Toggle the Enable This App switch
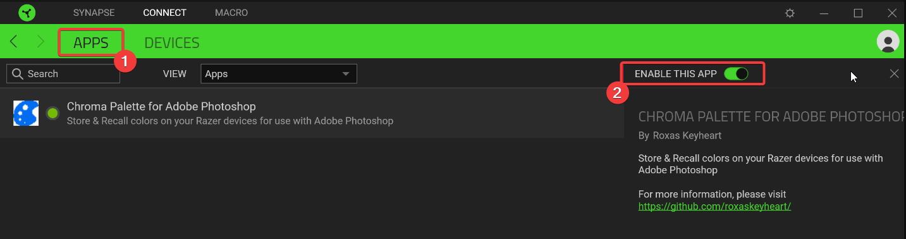The width and height of the screenshot is (906, 239). pos(736,73)
